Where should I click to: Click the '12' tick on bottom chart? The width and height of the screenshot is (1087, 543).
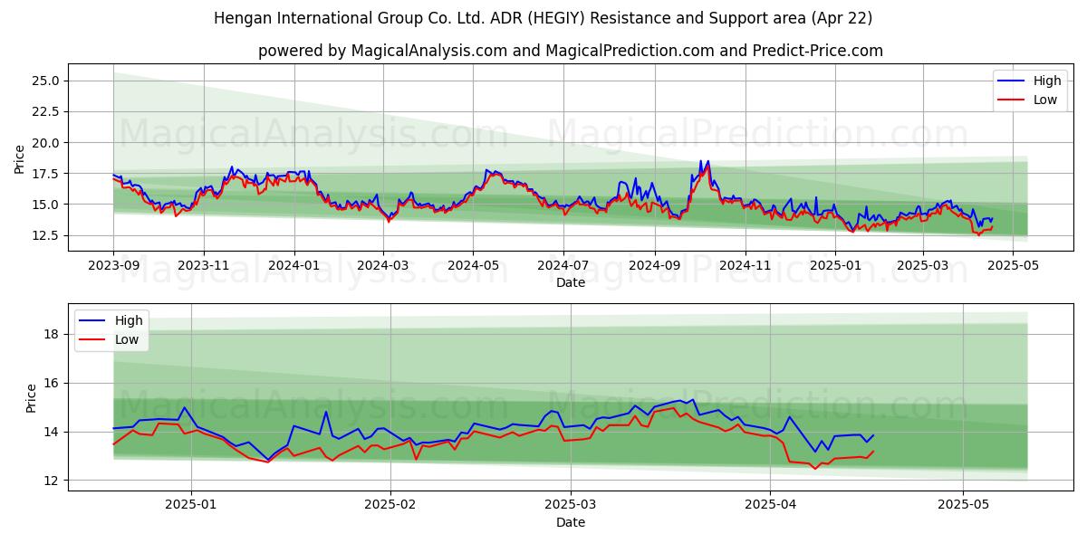(x=52, y=481)
